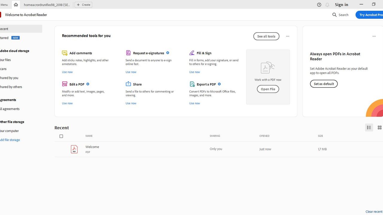Click Use now under Request e-signatures
Screen dimensions: 383x215
(x=131, y=72)
